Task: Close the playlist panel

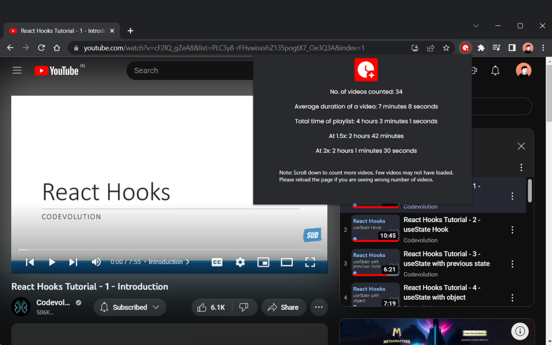Action: pyautogui.click(x=521, y=146)
